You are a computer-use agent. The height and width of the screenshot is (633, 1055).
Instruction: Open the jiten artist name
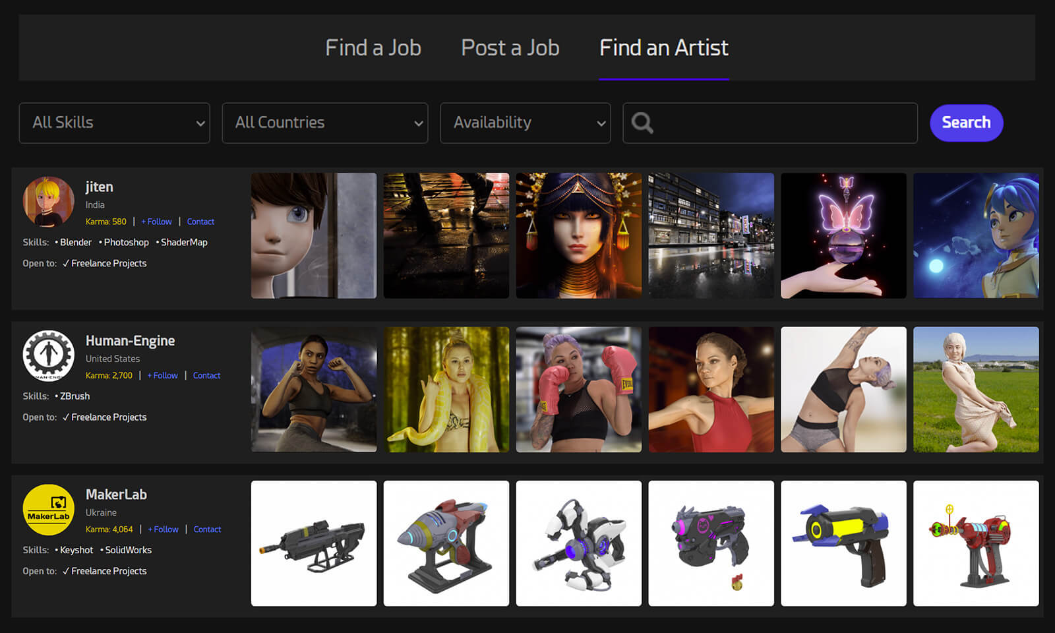point(100,187)
